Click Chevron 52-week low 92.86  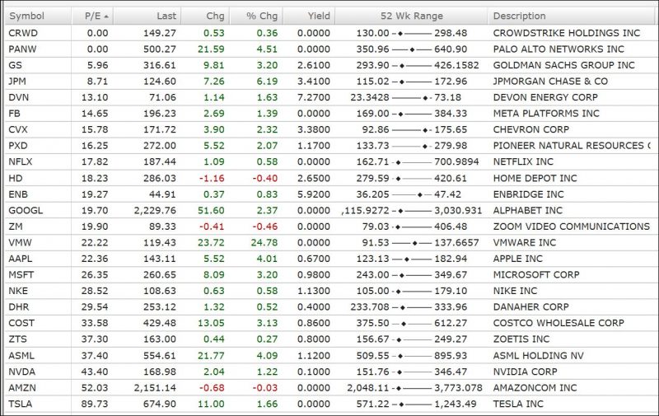tap(376, 129)
